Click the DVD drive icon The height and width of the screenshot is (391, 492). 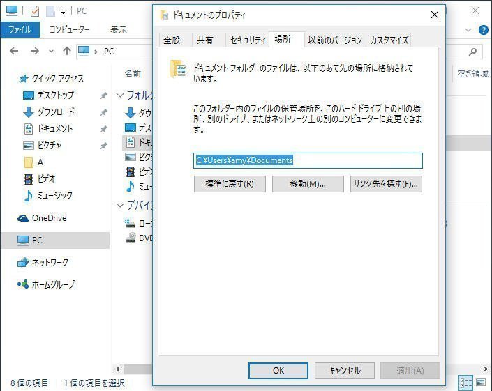point(131,238)
